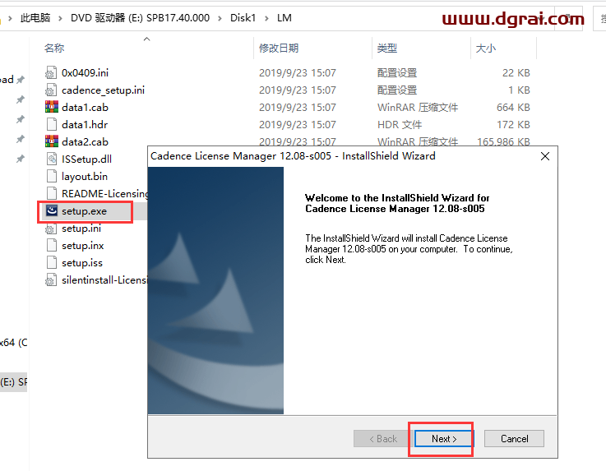Open 此电脑 in the address bar
The width and height of the screenshot is (606, 471).
click(x=35, y=18)
